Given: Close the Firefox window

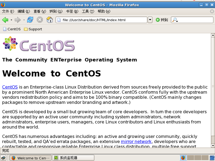Looking at the screenshot, I should (212, 5).
